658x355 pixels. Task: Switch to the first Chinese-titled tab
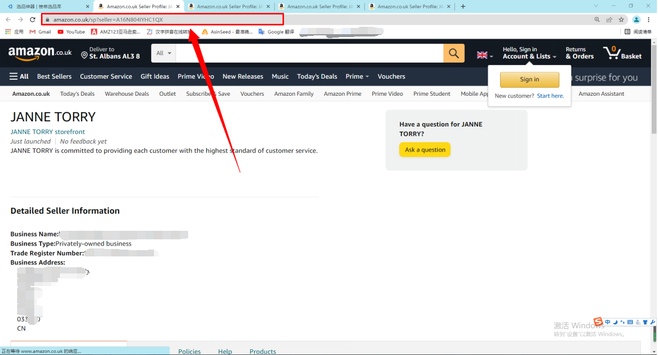pos(48,6)
